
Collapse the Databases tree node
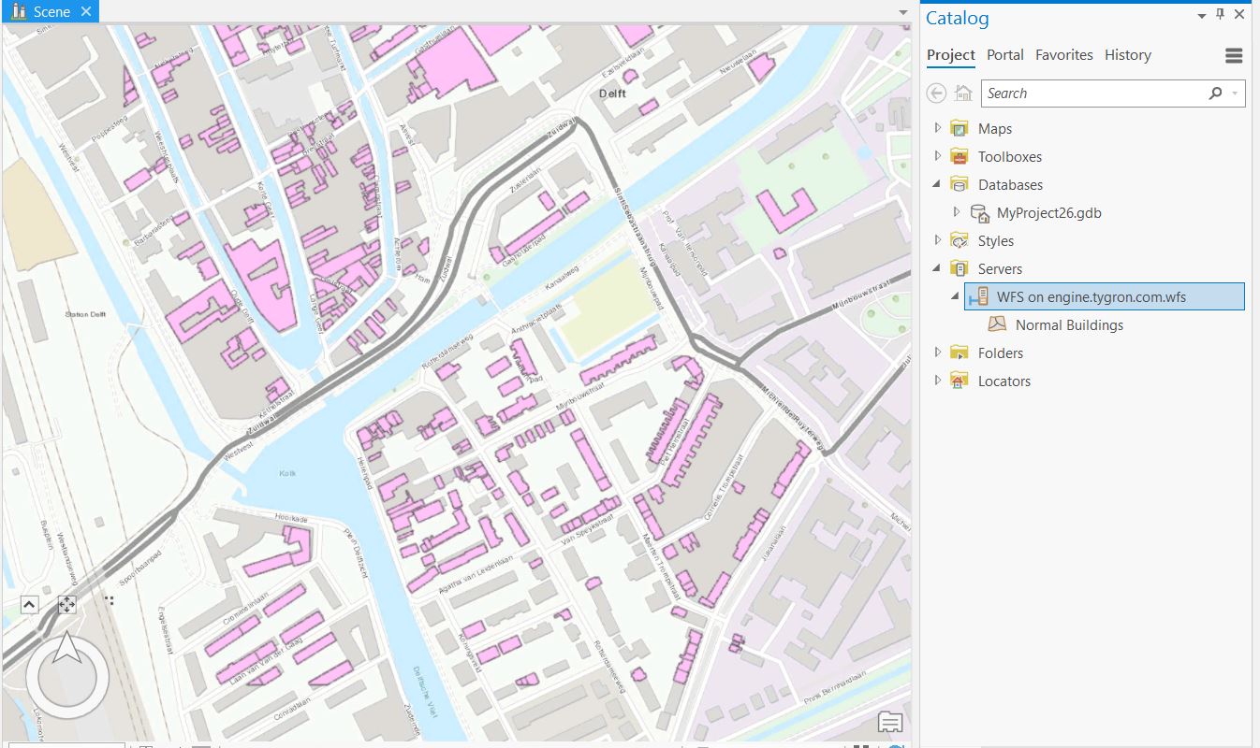point(937,184)
